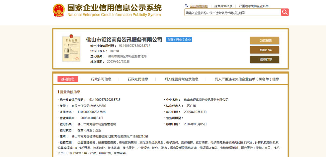The width and height of the screenshot is (326, 157).
Task: Switch to the 基础信息 tab
Action: point(68,79)
